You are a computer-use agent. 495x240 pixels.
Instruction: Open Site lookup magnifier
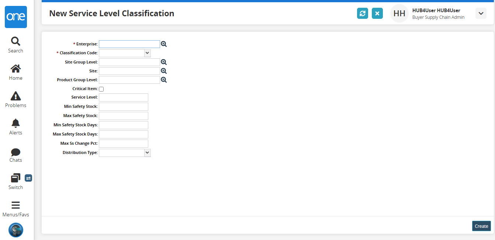tap(164, 71)
